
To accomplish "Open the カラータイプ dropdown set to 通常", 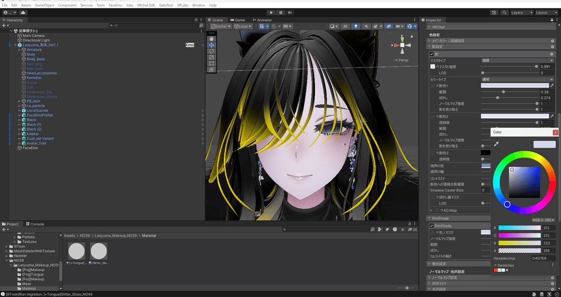I will click(x=518, y=80).
